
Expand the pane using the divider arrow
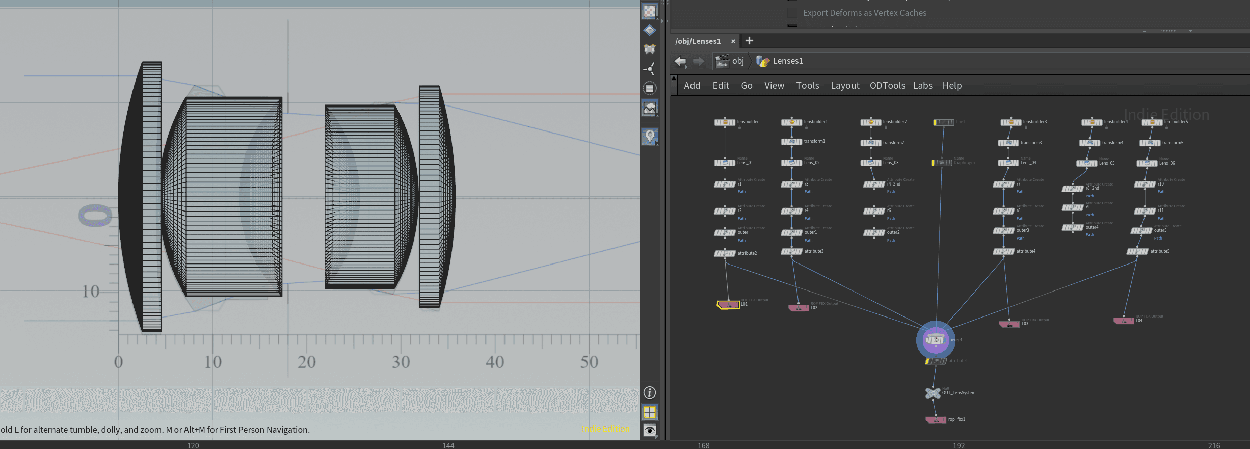[663, 21]
